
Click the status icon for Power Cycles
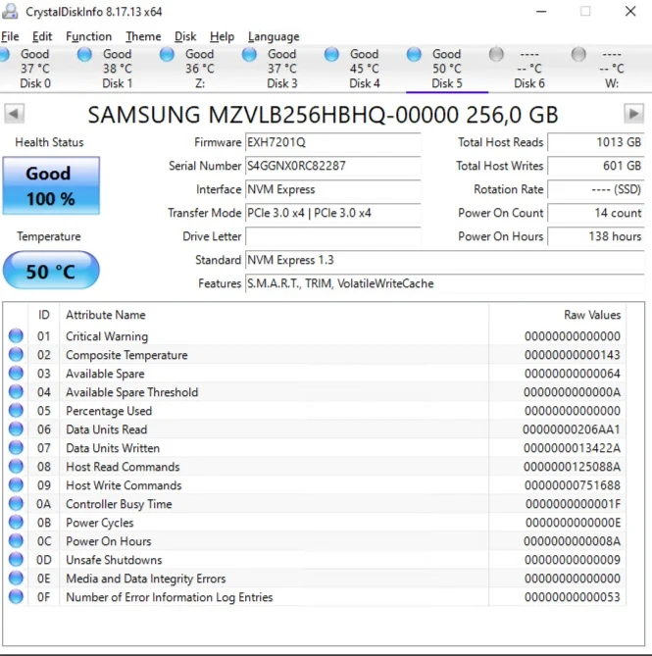16,523
